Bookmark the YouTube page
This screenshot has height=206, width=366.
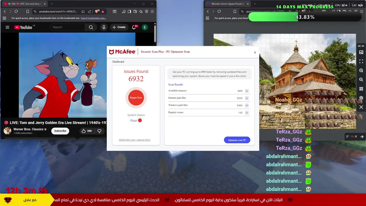point(27,11)
